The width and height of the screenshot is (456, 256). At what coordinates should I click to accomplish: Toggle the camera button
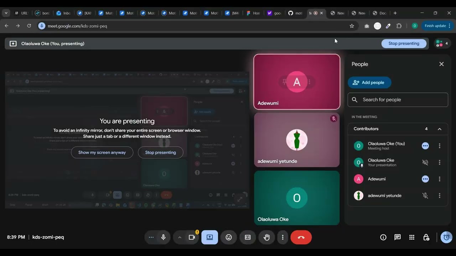click(x=192, y=237)
